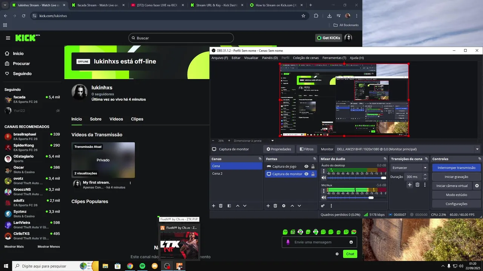Click the Buscar search field on Kick

coord(181,38)
